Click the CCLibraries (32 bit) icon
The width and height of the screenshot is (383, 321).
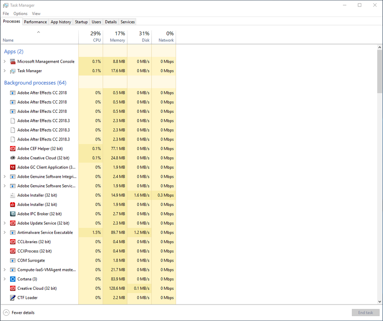(x=13, y=242)
